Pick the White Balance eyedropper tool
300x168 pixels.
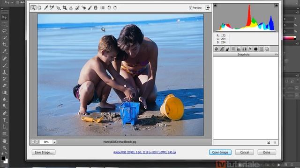(46, 8)
